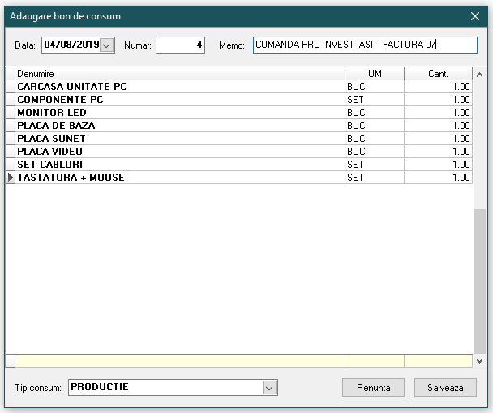Click the scrollbar down arrow
493x413 pixels.
pos(479,360)
